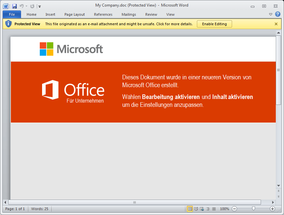
Task: Open Microsoft Word Help question mark
Action: pyautogui.click(x=278, y=14)
